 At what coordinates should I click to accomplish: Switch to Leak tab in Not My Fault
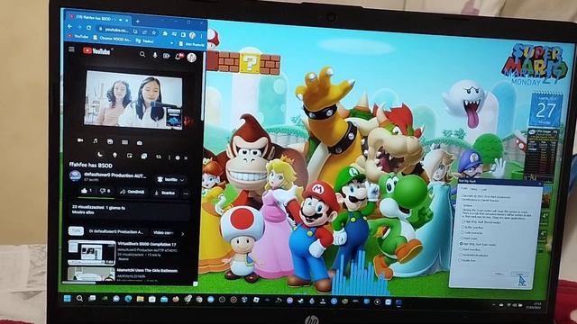pos(484,190)
